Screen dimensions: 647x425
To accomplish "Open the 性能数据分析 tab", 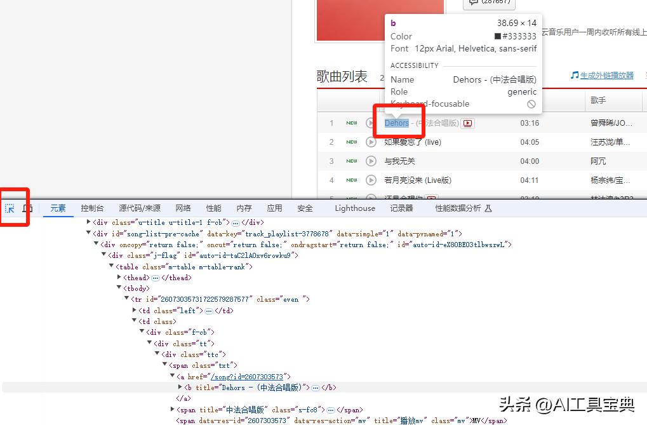I will (x=458, y=208).
